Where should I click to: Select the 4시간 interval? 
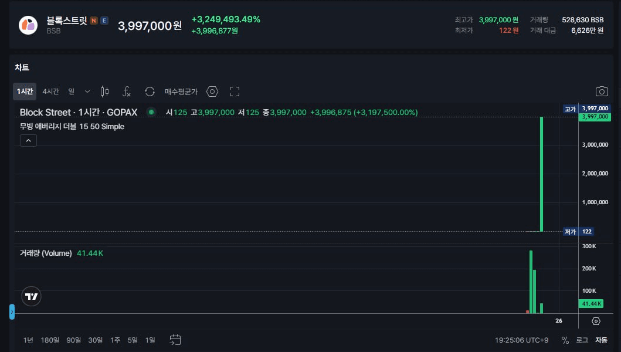coord(50,92)
